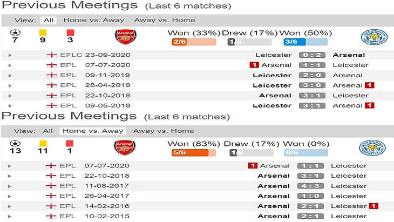Expand the 14-02-2016 match row arrow
Screen dimensions: 394x222
pos(10,206)
